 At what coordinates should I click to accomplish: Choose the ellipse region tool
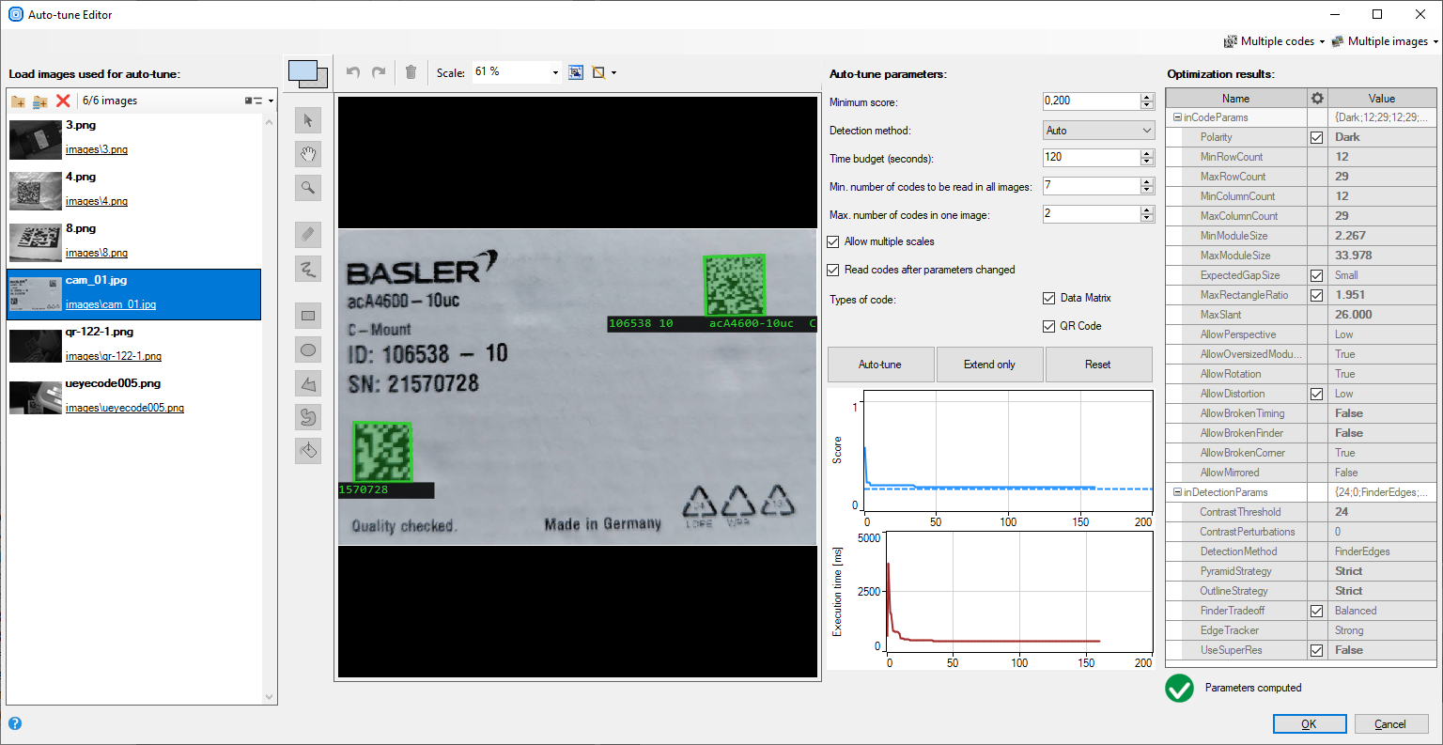[x=308, y=350]
